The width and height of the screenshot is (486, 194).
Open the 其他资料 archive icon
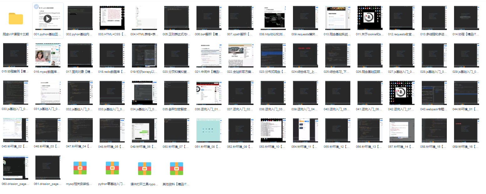(x=176, y=168)
